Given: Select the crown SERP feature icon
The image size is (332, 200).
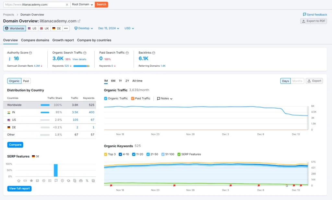Looking at the screenshot, I should (19, 181).
